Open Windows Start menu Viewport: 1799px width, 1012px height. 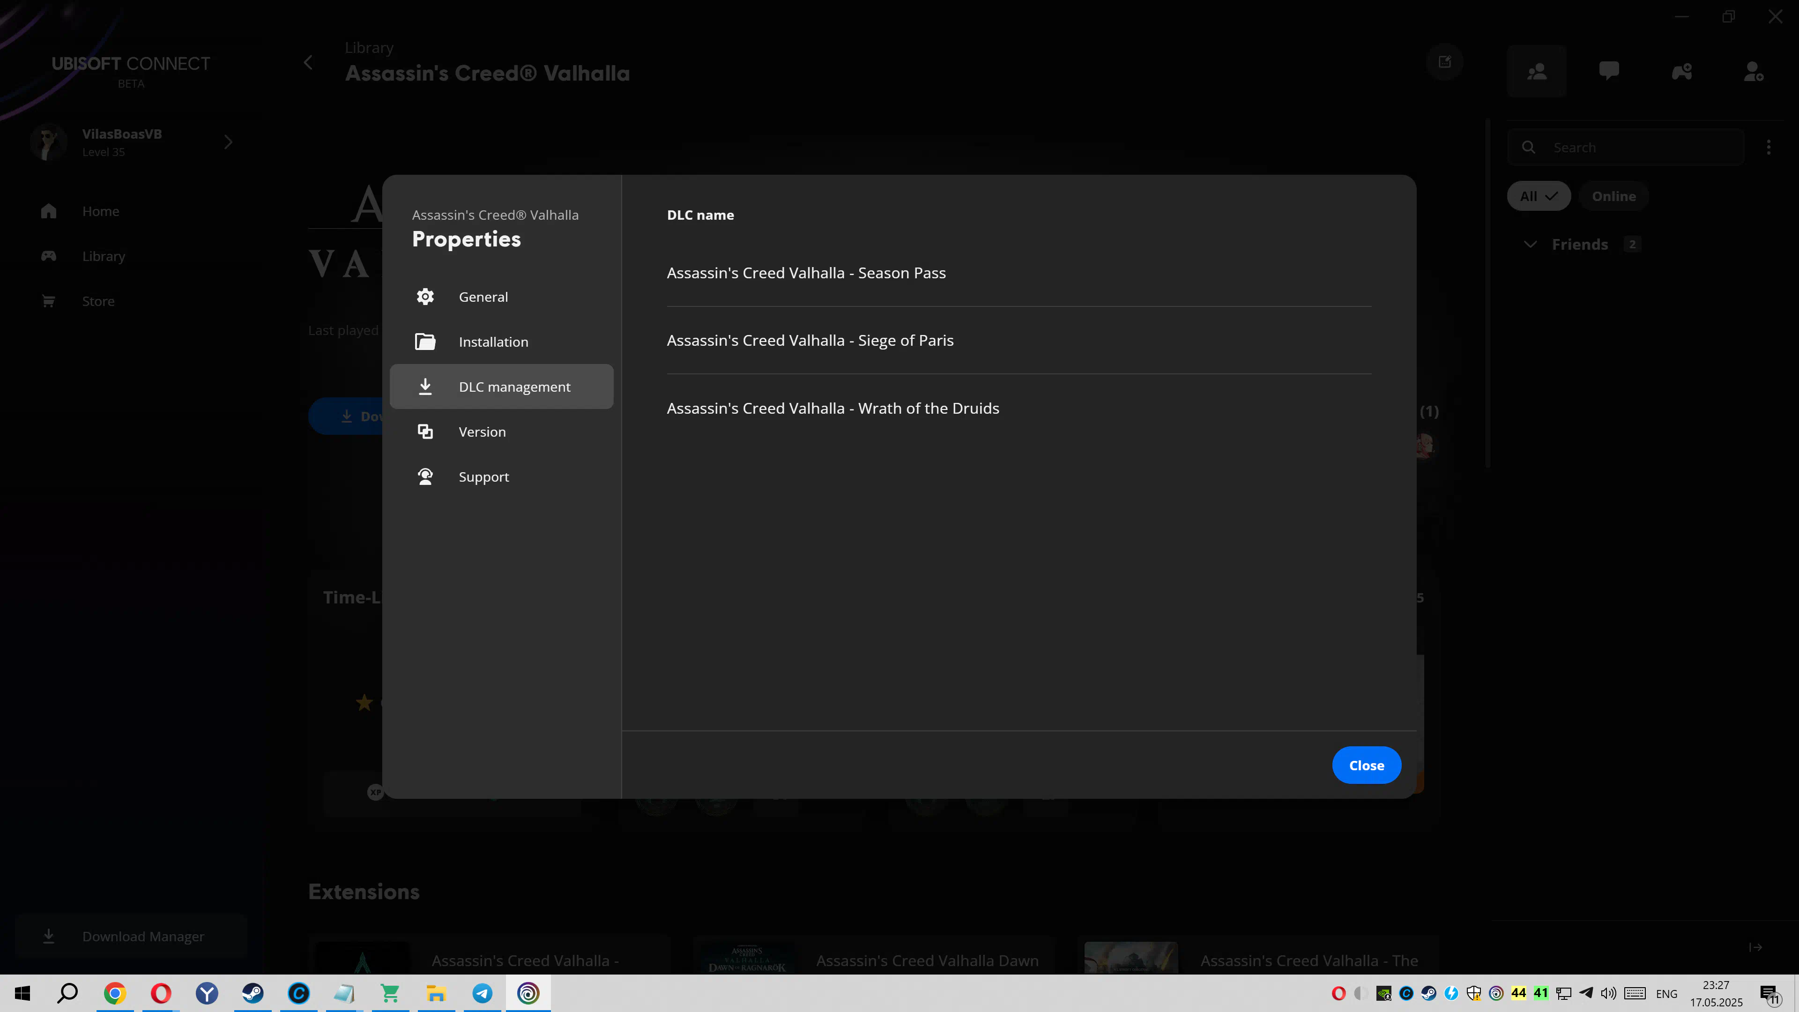(22, 993)
